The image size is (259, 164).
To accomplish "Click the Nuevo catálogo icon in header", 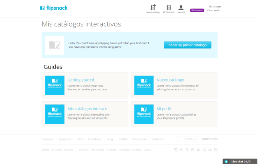I will point(153,7).
